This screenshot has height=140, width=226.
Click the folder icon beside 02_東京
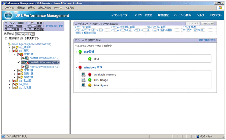point(16,51)
